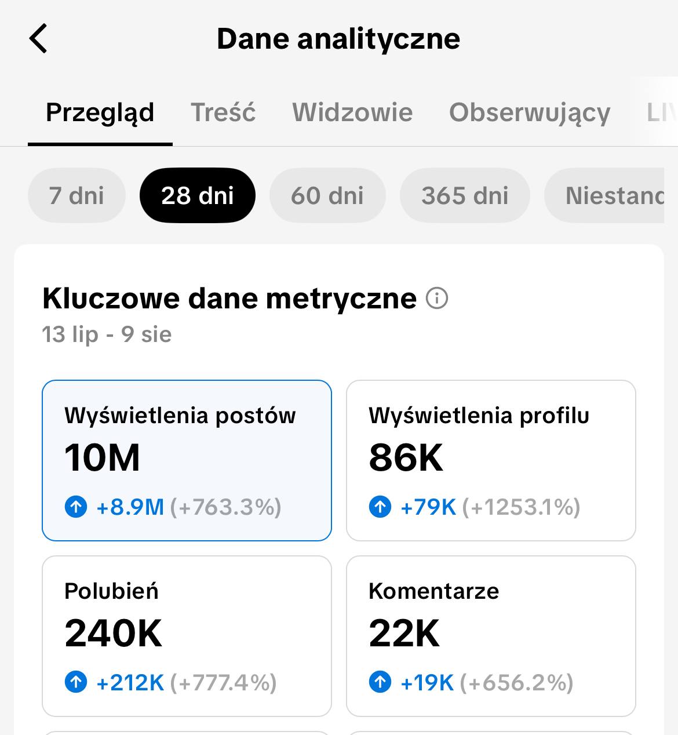Tap the Komentarze metric card
The image size is (678, 735).
(491, 636)
